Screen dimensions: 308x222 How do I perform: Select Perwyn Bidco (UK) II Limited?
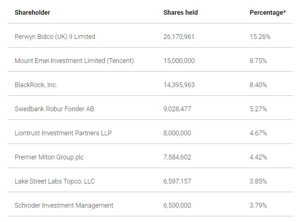tap(55, 37)
